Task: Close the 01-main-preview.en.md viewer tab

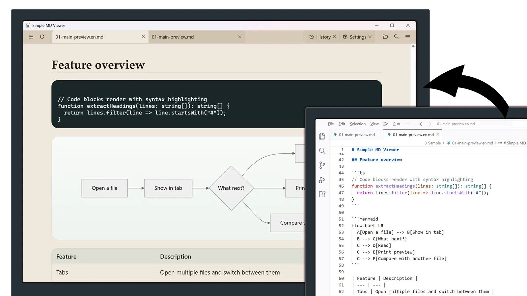Action: pos(143,37)
